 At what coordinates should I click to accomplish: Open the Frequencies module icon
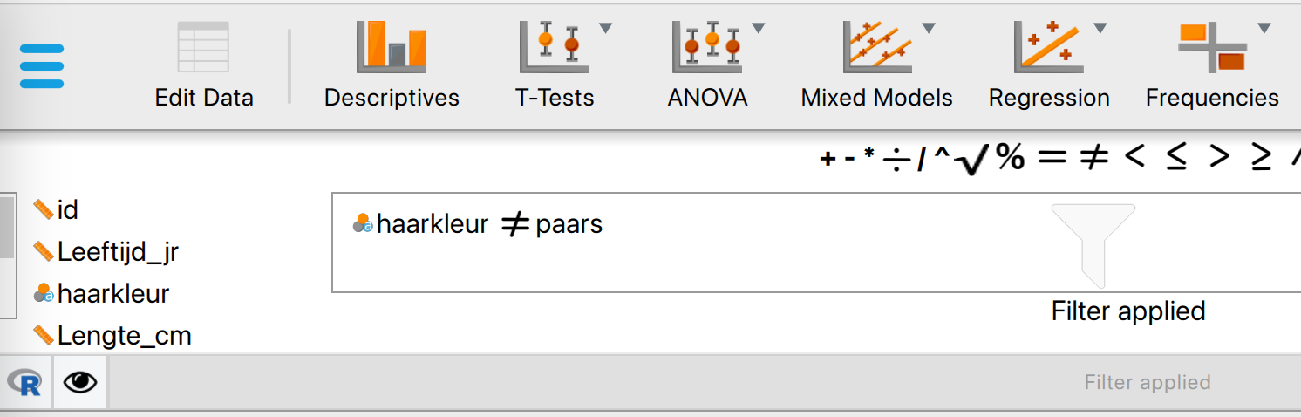click(1212, 47)
